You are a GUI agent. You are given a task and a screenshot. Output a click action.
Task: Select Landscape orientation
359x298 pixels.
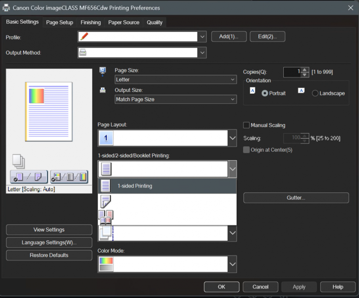click(315, 93)
